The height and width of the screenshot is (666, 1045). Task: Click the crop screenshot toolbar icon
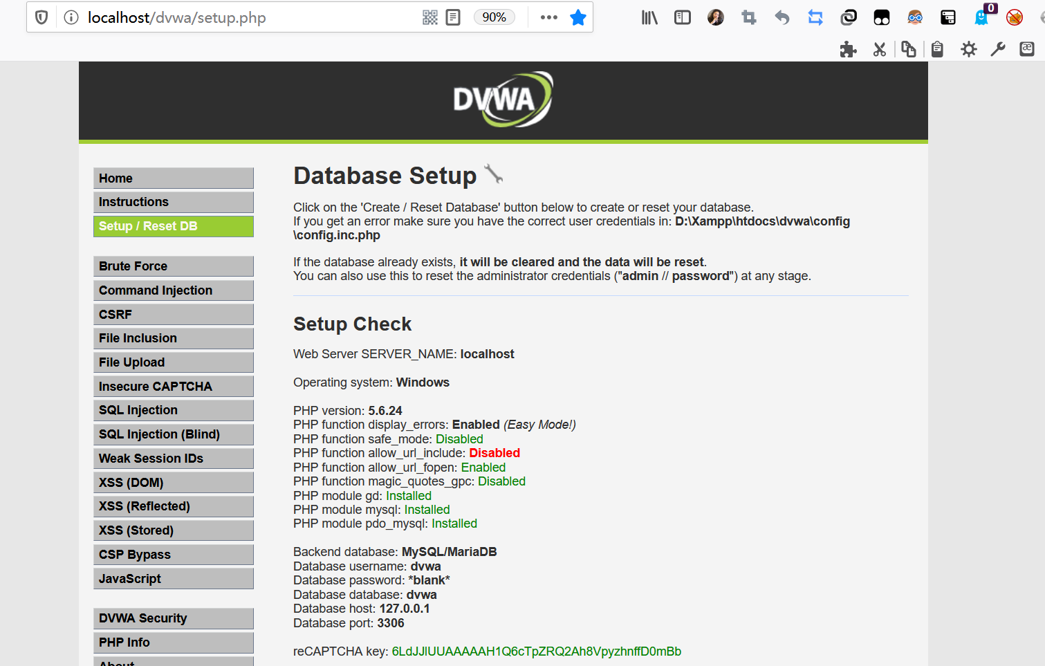tap(748, 17)
